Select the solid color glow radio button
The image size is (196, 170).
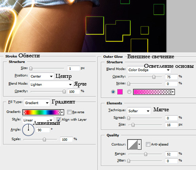(113, 92)
